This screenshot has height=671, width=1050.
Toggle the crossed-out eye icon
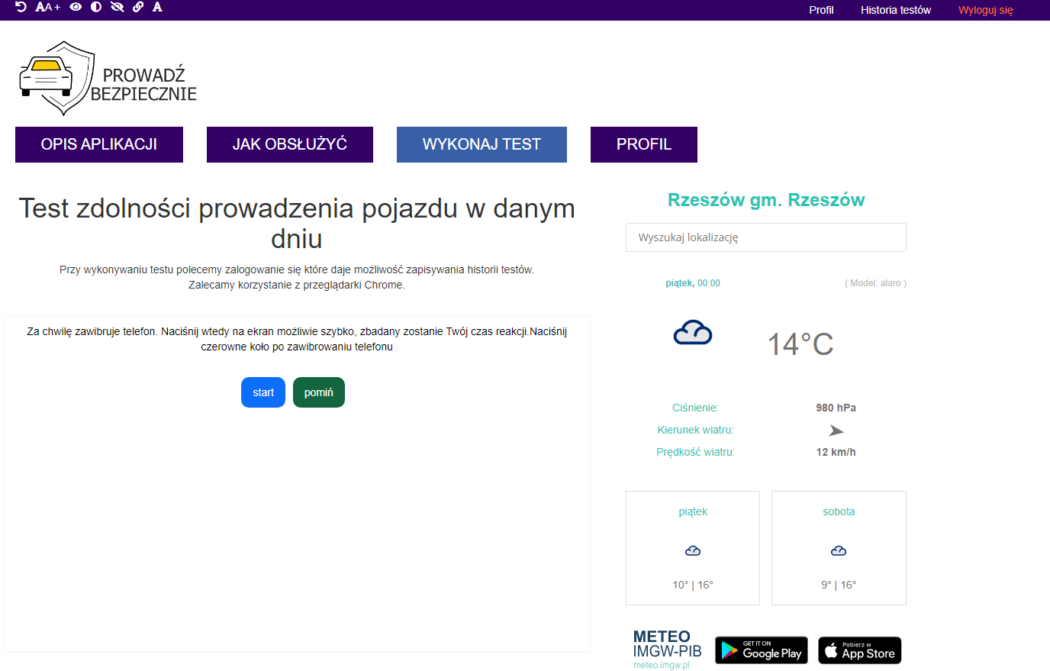click(x=117, y=7)
